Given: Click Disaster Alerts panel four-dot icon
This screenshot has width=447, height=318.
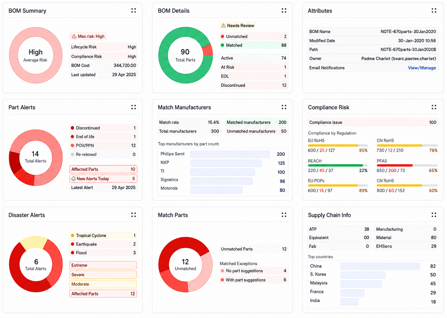Looking at the screenshot, I should (x=133, y=215).
